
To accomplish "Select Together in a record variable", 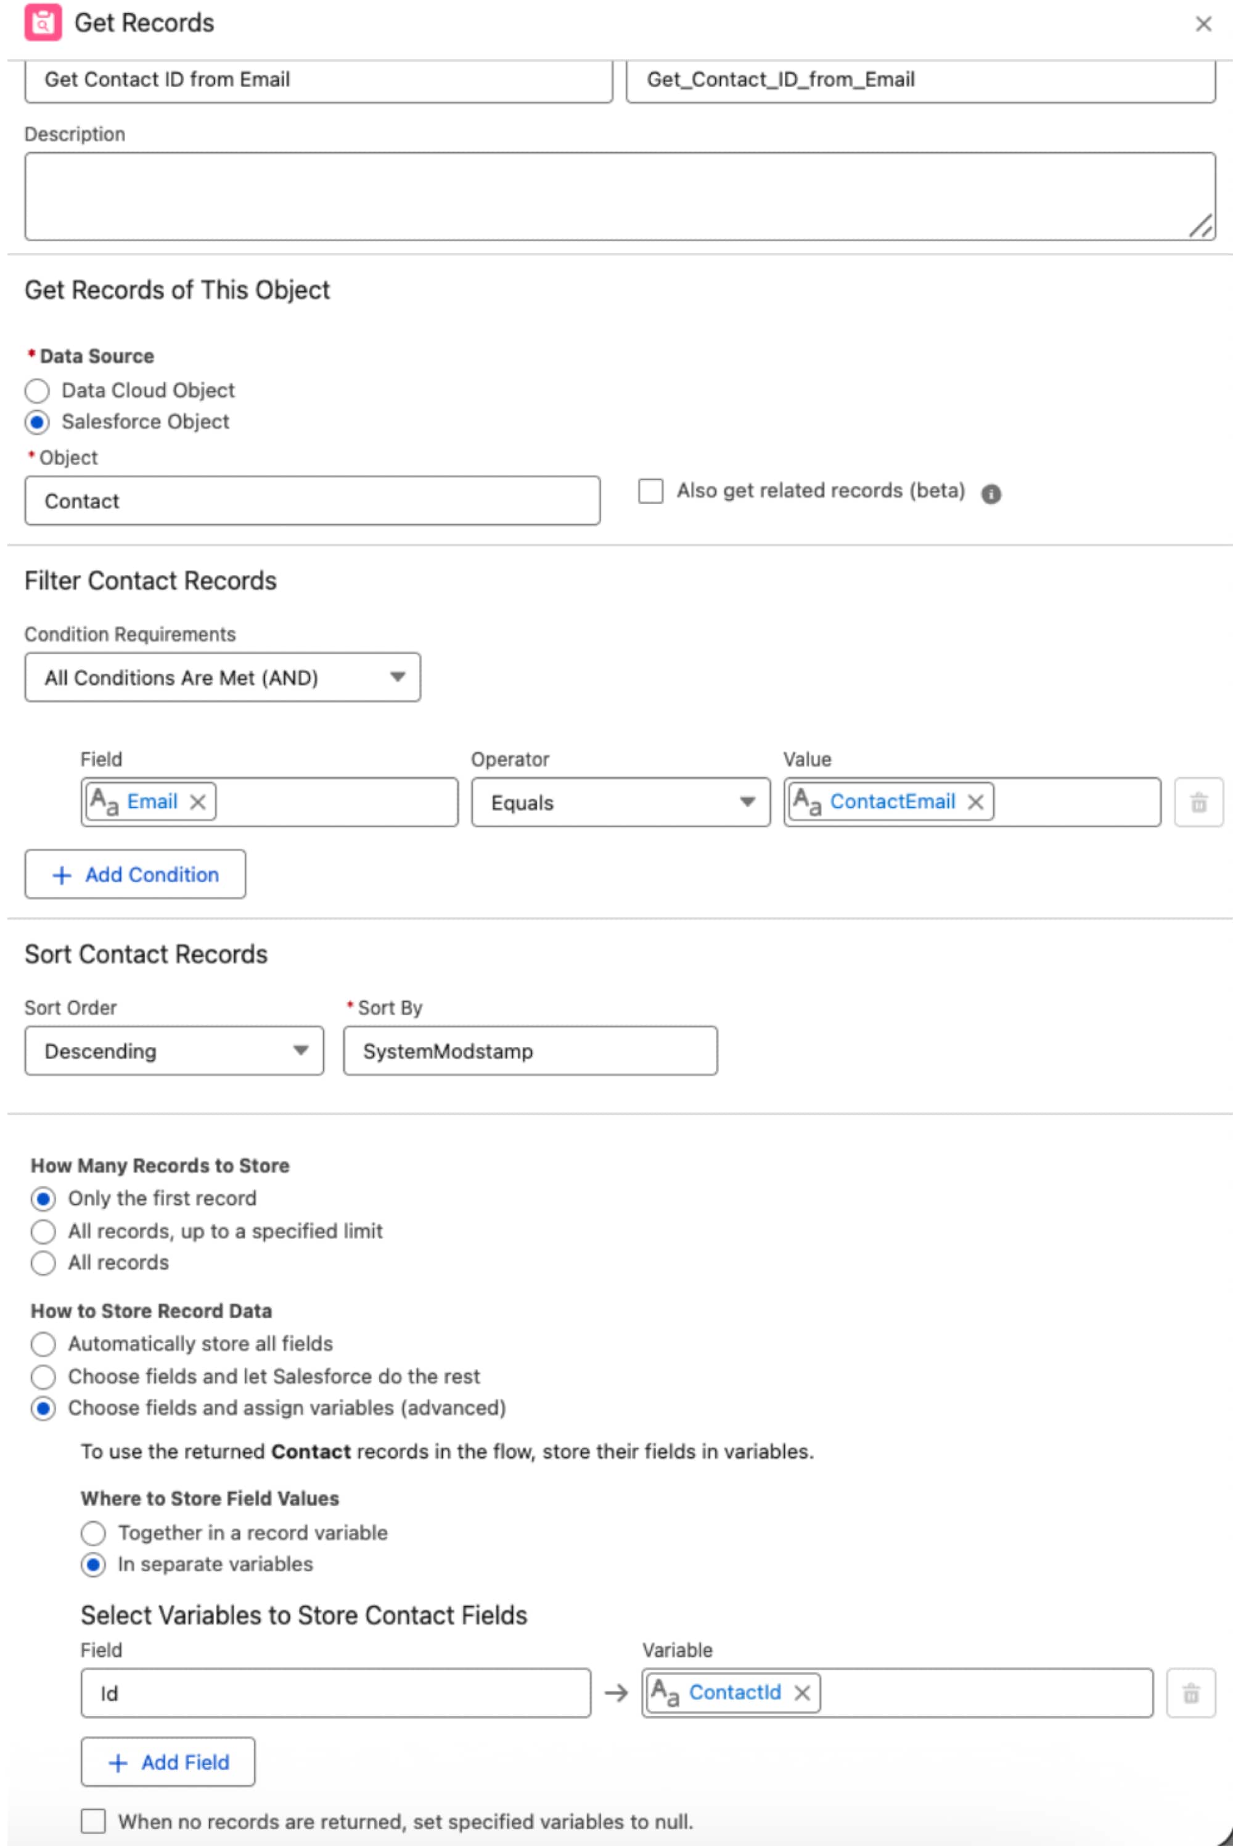I will pos(94,1533).
